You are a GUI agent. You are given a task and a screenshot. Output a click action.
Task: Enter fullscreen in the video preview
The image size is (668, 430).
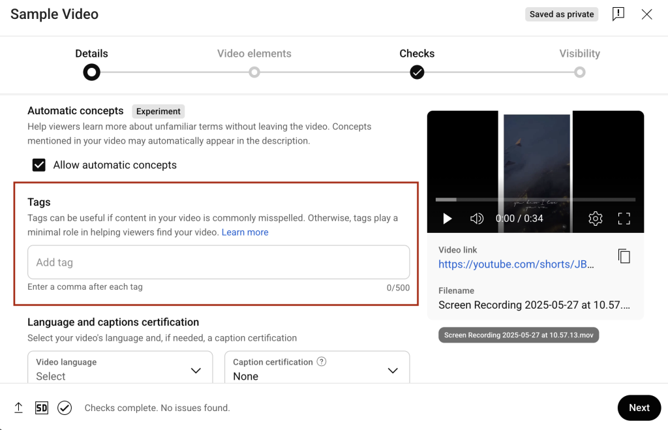click(624, 219)
